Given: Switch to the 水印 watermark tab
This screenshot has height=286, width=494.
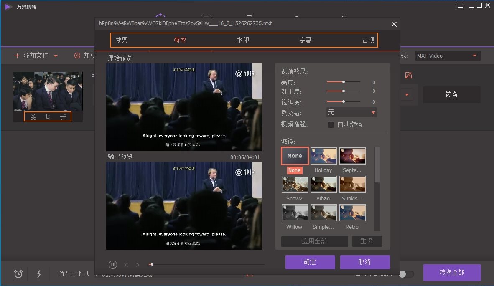Looking at the screenshot, I should [243, 40].
